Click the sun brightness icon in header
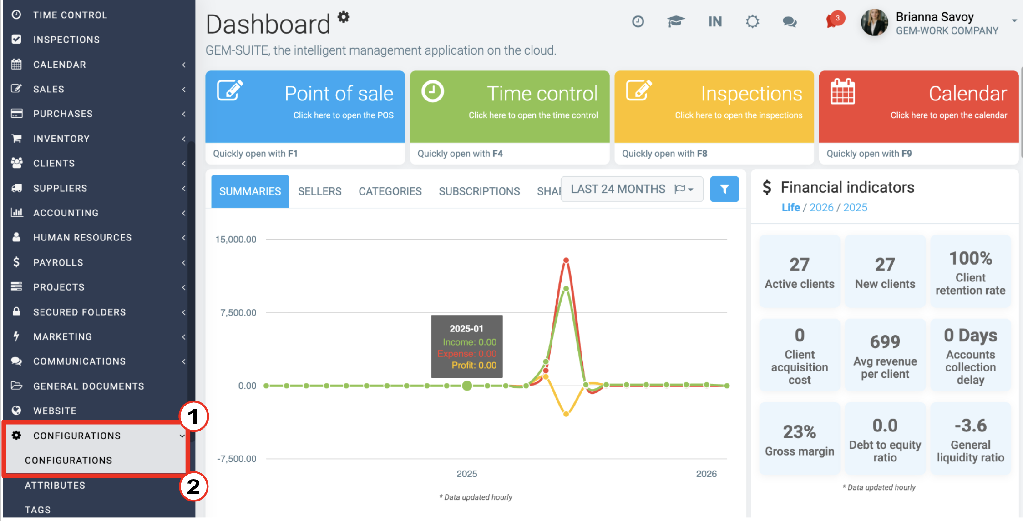 click(752, 21)
